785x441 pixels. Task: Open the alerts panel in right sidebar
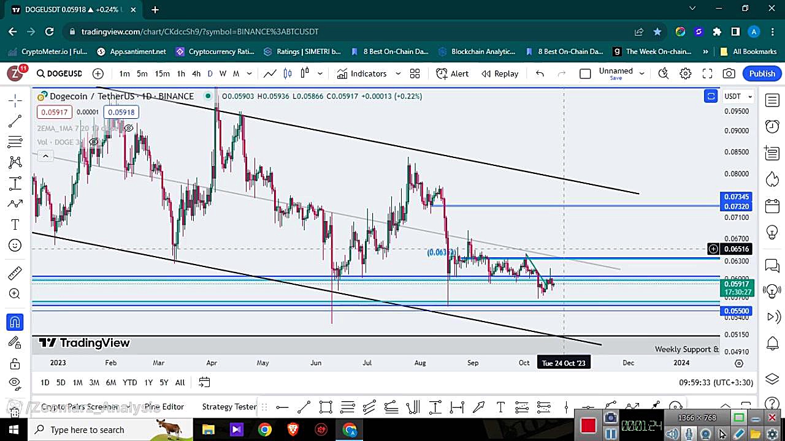tap(772, 126)
